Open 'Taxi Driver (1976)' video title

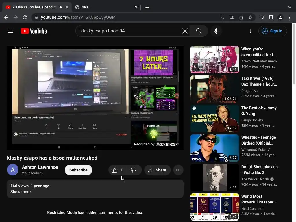coord(259,81)
